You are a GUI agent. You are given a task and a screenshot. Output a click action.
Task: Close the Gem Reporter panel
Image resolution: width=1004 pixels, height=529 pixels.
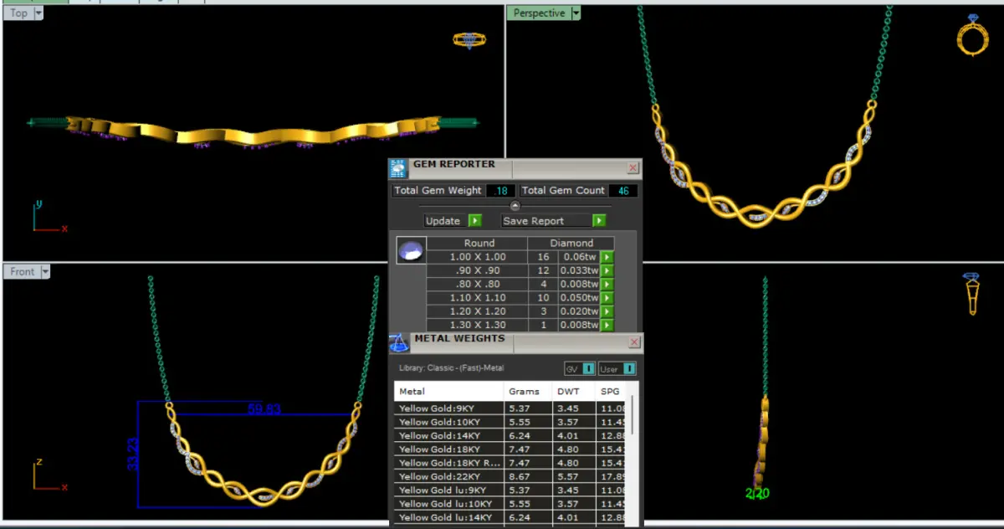click(x=633, y=168)
